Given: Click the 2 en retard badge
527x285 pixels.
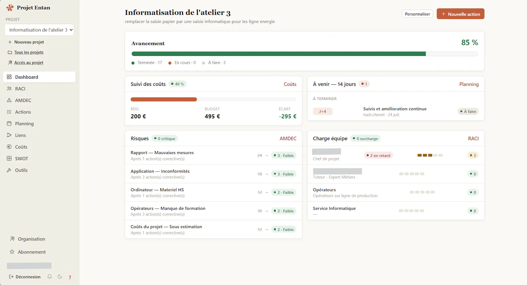Looking at the screenshot, I should coord(378,155).
